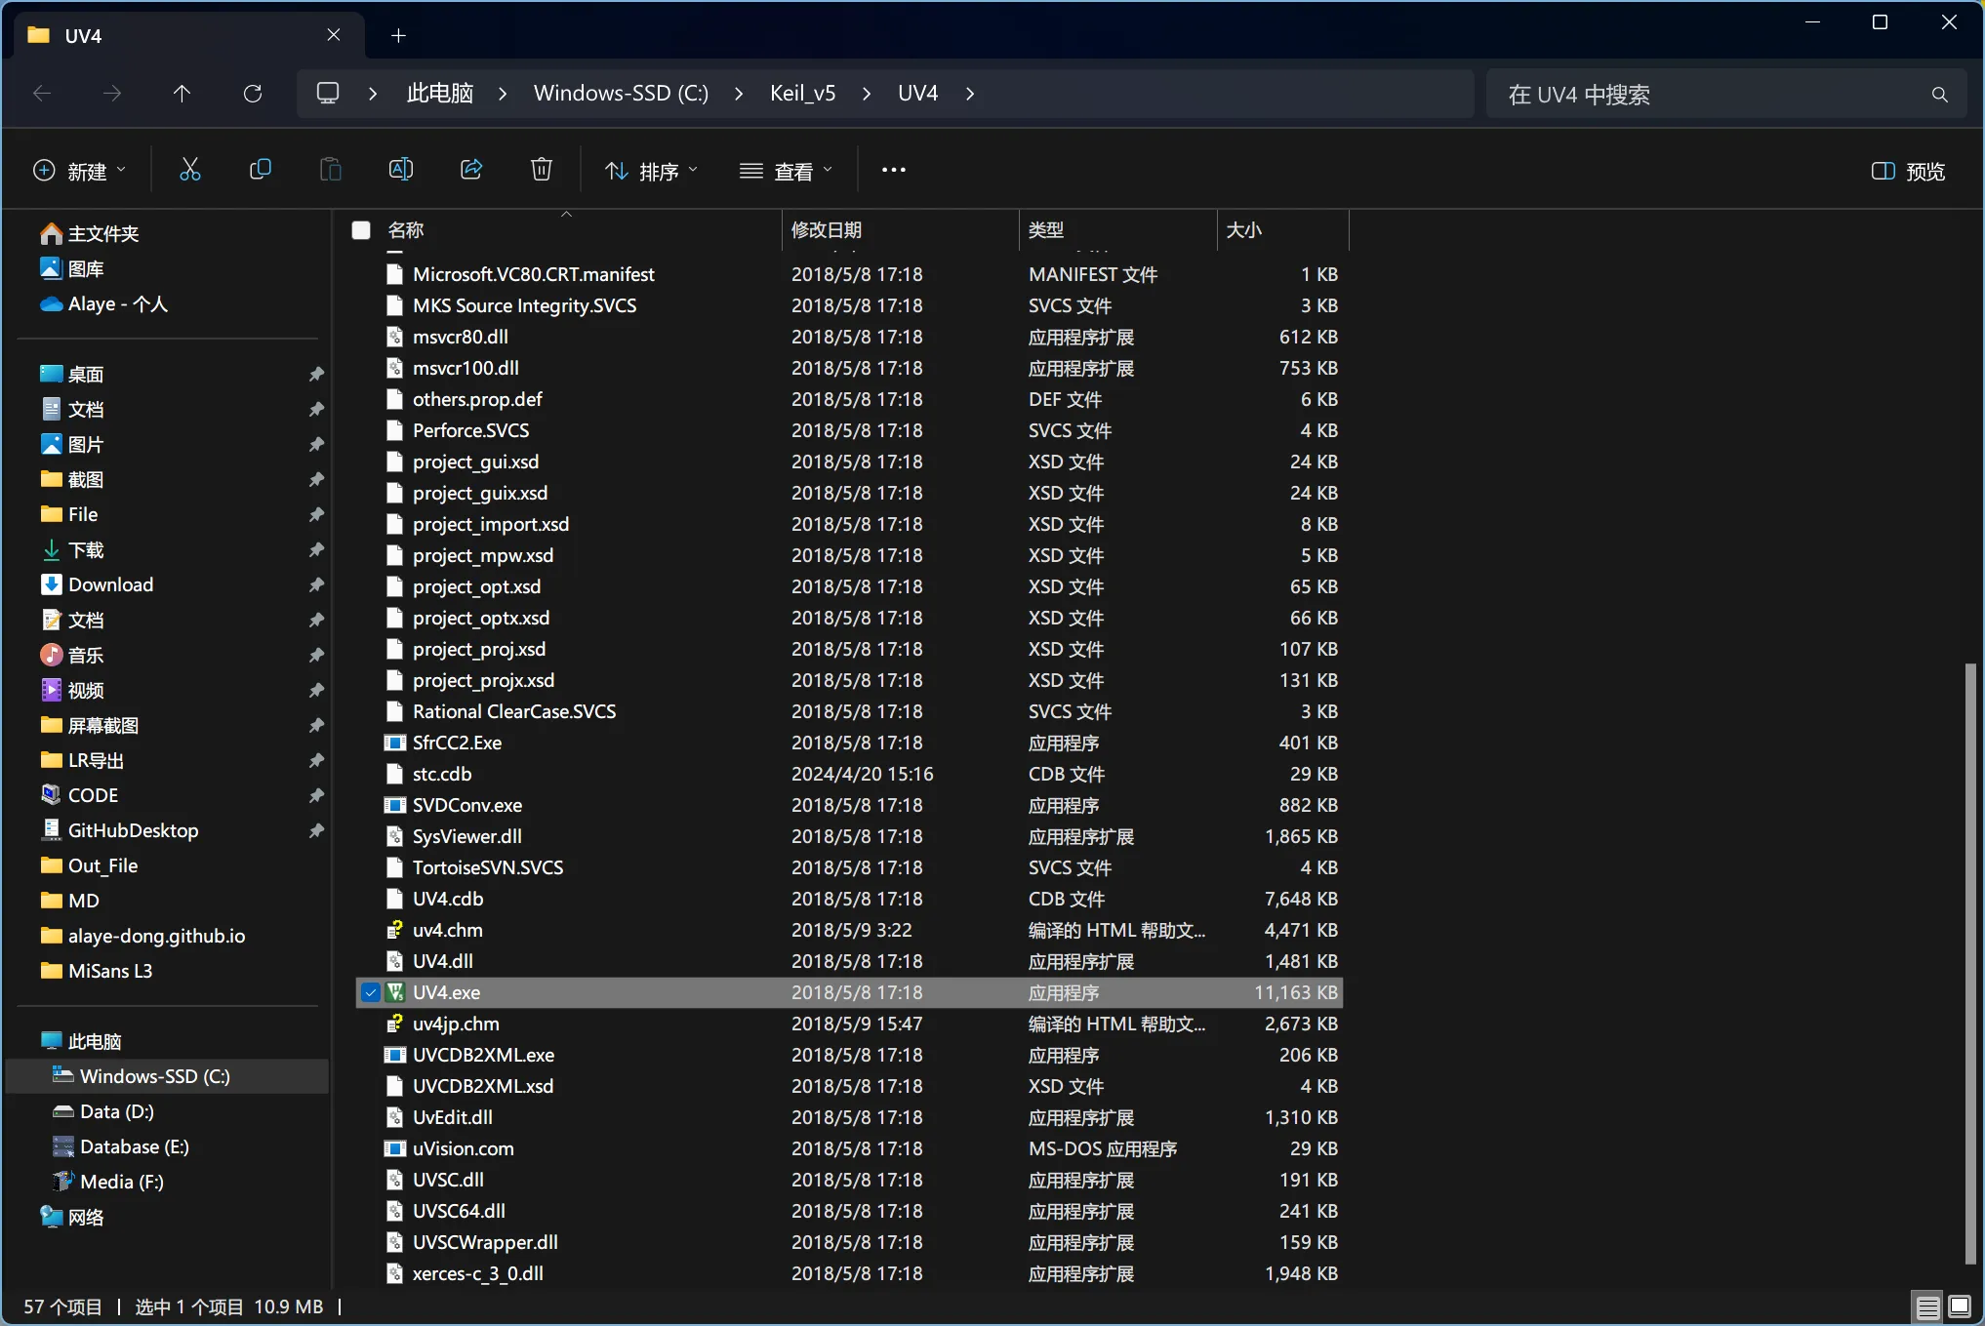Check the header checkbox to select all

coord(361,229)
